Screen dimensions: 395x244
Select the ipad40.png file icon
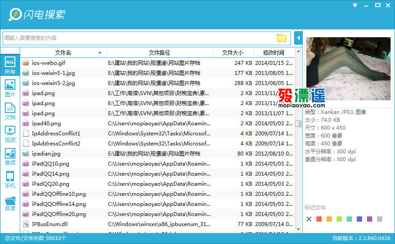(x=25, y=123)
